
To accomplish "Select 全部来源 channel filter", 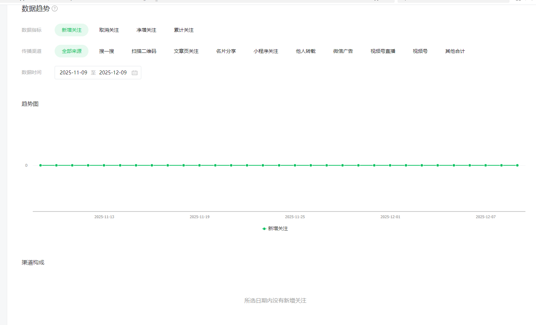I will pyautogui.click(x=72, y=51).
